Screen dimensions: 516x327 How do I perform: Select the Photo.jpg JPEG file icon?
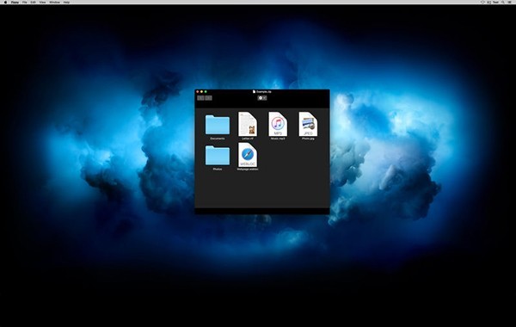[x=308, y=124]
